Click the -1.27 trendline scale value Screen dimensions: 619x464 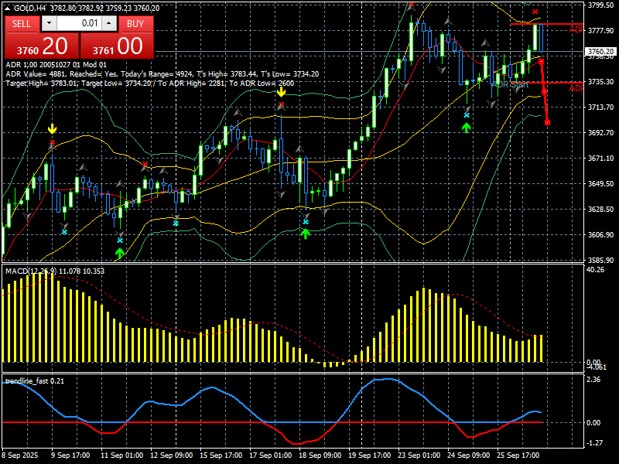point(594,442)
